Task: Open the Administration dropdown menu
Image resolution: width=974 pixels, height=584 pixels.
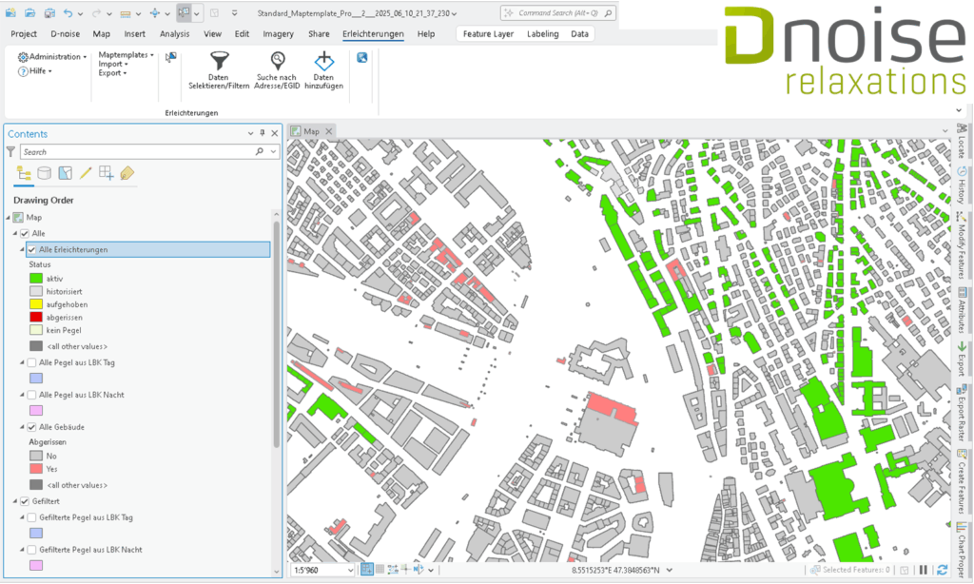Action: pyautogui.click(x=53, y=57)
